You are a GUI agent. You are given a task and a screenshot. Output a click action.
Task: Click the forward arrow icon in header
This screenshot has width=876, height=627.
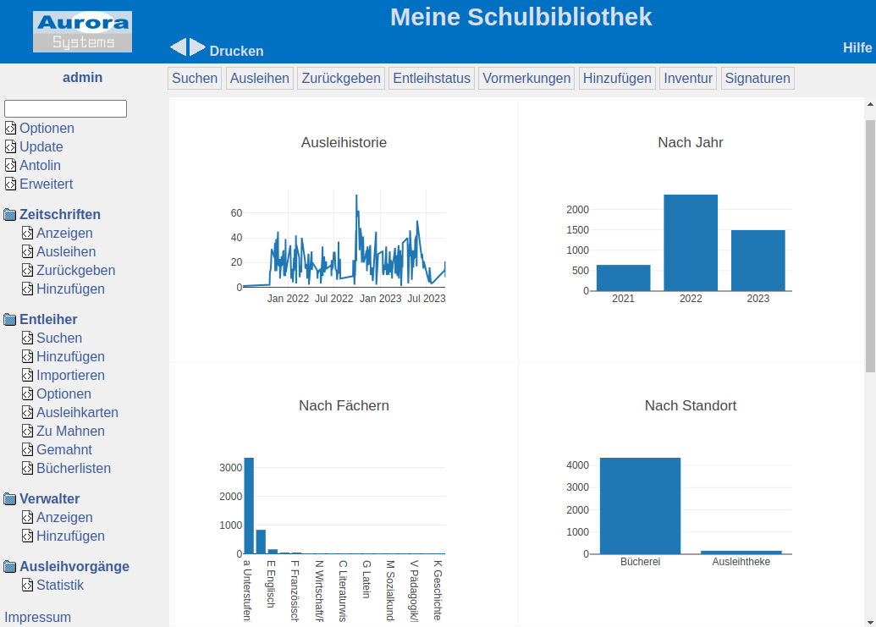click(x=197, y=47)
